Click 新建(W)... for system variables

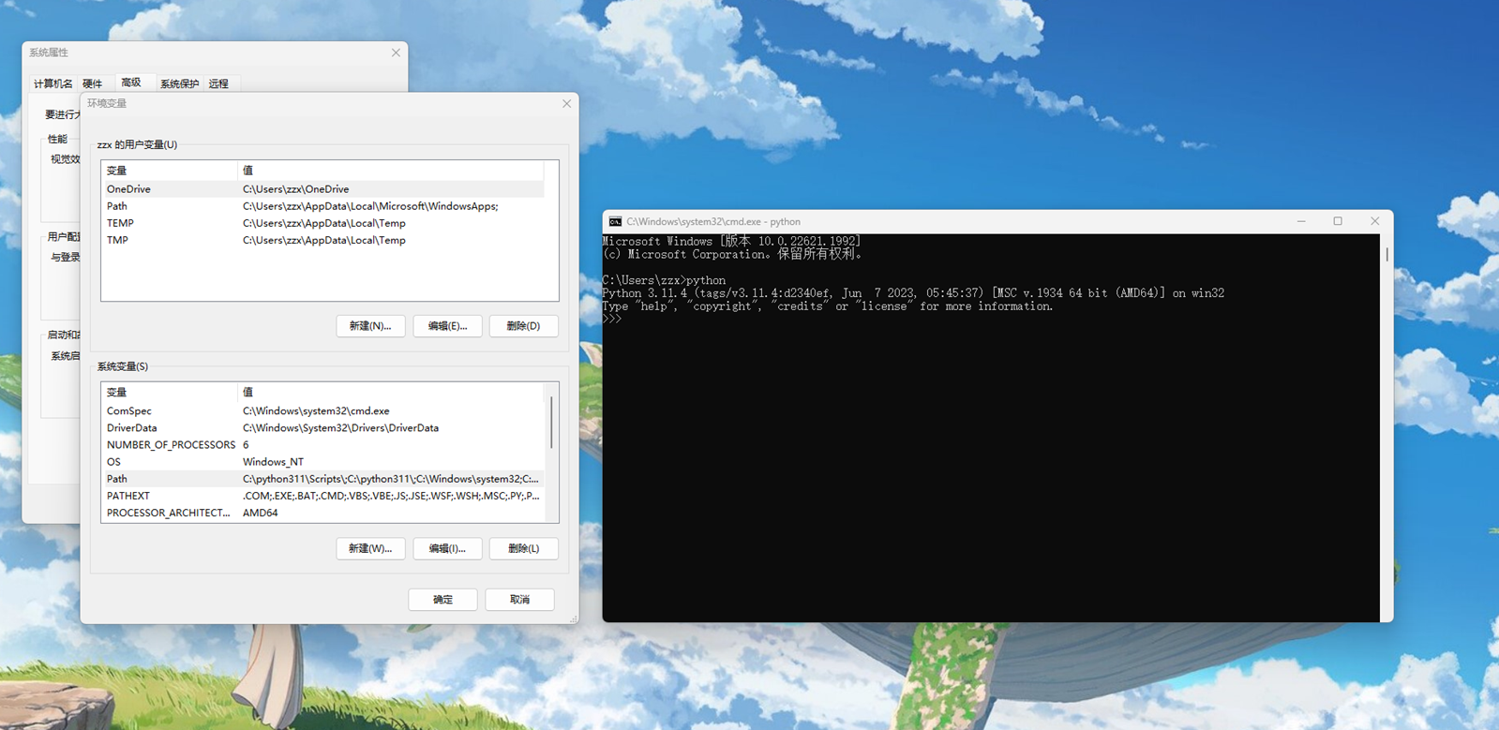click(x=370, y=548)
